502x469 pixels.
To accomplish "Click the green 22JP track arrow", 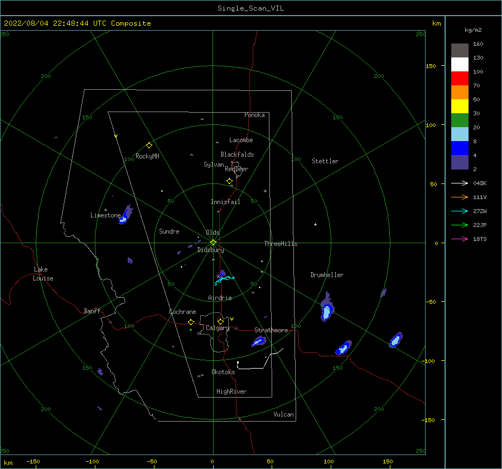I will coord(460,225).
